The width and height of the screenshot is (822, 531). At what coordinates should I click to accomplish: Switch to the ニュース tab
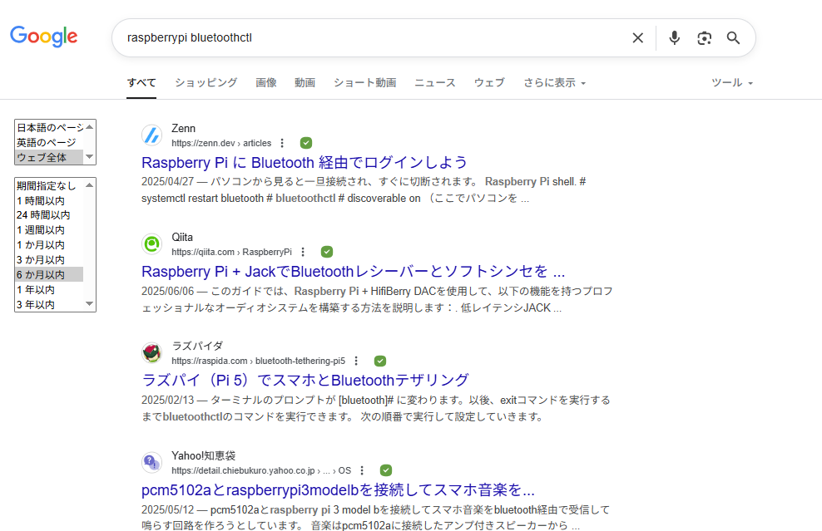click(434, 83)
